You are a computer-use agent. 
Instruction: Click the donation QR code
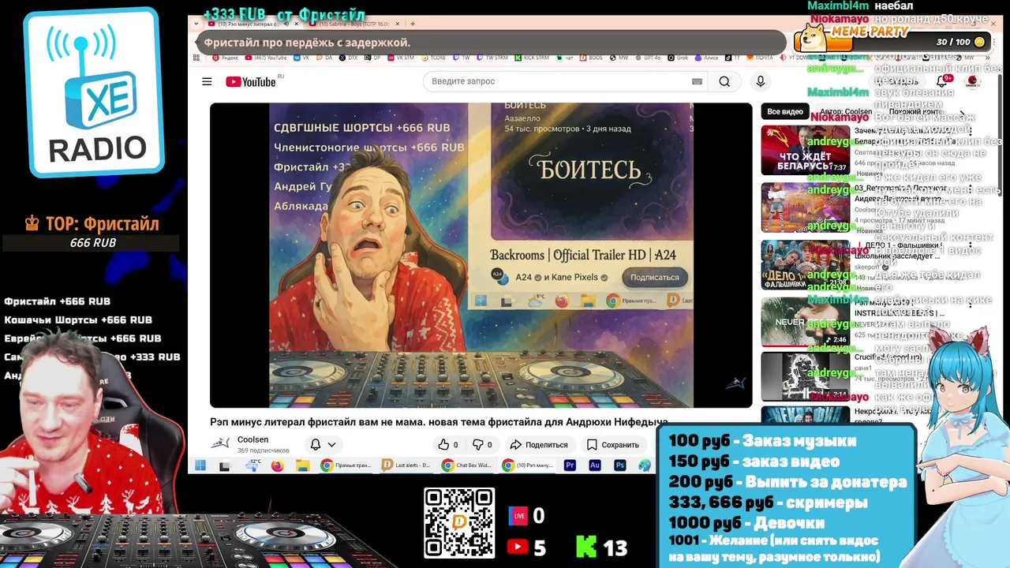pos(459,523)
